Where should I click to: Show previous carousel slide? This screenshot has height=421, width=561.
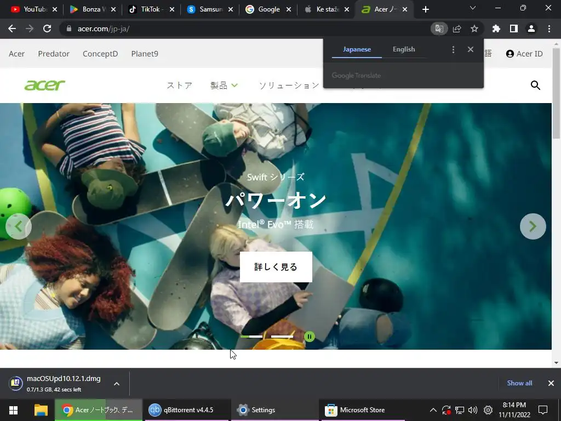[x=19, y=226]
